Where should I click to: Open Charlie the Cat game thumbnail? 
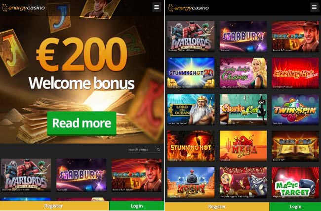(243, 110)
